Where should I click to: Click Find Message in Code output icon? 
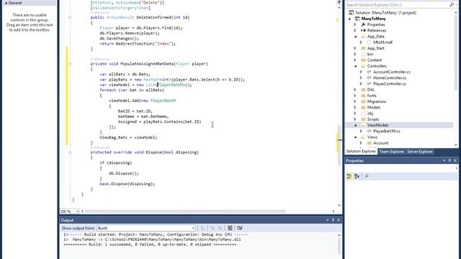pos(203,228)
